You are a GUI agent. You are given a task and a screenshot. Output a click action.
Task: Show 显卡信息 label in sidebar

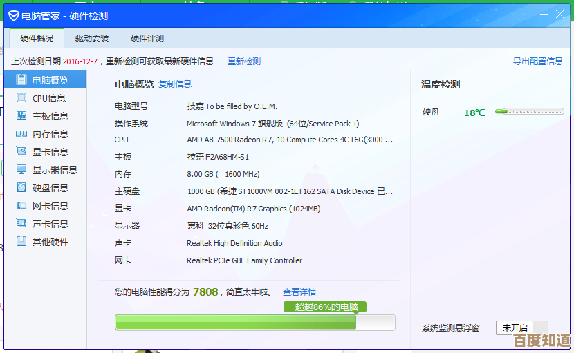click(50, 152)
